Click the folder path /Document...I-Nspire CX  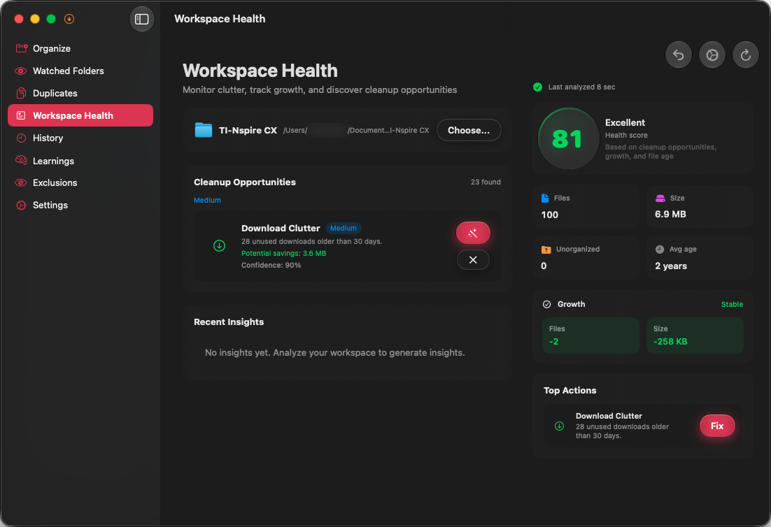coord(388,130)
